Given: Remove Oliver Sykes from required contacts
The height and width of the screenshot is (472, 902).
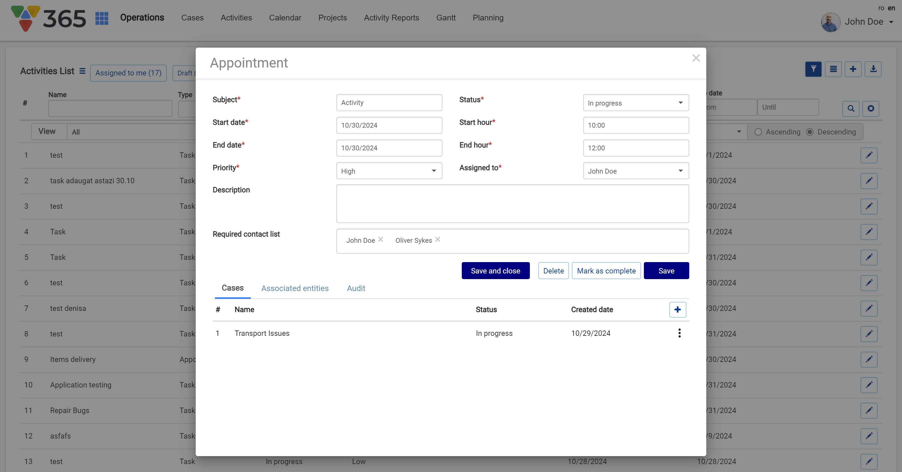Looking at the screenshot, I should [438, 239].
